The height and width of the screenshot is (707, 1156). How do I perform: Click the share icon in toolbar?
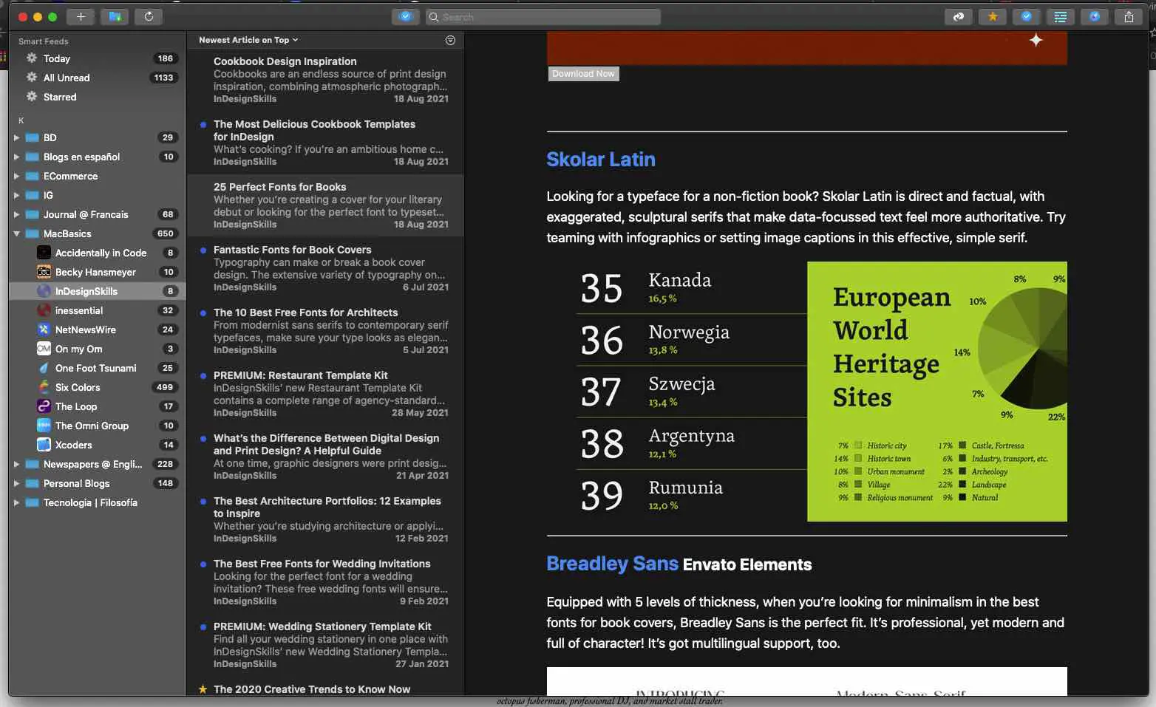pos(1128,16)
